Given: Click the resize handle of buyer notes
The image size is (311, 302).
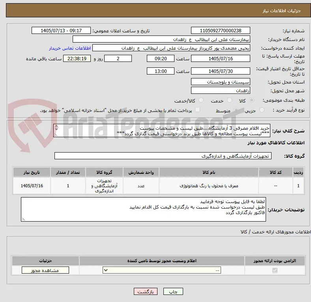Looking at the screenshot, I should [x=23, y=219].
